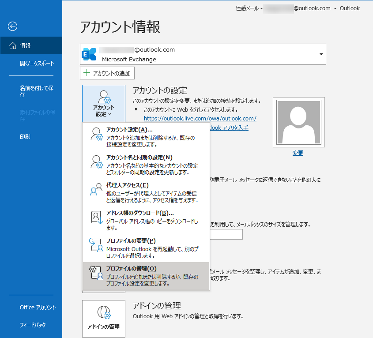Viewport: 373px width, 338px height.
Task: Open the アドインの管理 globe button
Action: pos(104,318)
